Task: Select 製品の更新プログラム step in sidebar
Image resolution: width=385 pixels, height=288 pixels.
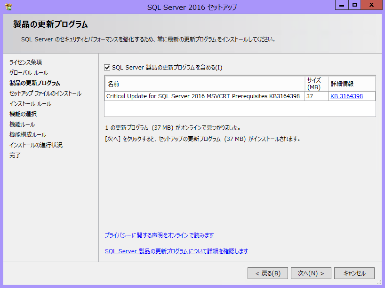Action: click(x=35, y=83)
